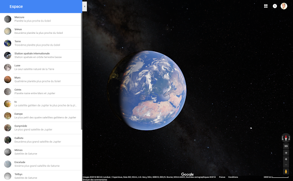Open the Conditions terms link
The height and width of the screenshot is (181, 293).
click(233, 177)
